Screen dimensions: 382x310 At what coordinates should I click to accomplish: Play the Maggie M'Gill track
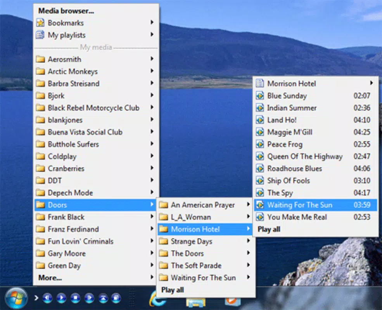(x=316, y=132)
